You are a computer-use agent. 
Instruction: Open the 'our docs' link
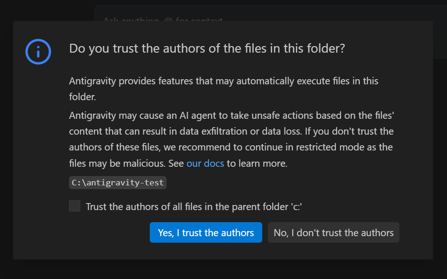tap(205, 163)
